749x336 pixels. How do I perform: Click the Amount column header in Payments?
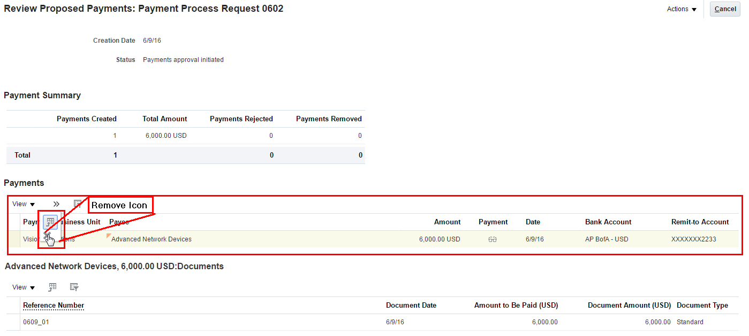tap(447, 222)
